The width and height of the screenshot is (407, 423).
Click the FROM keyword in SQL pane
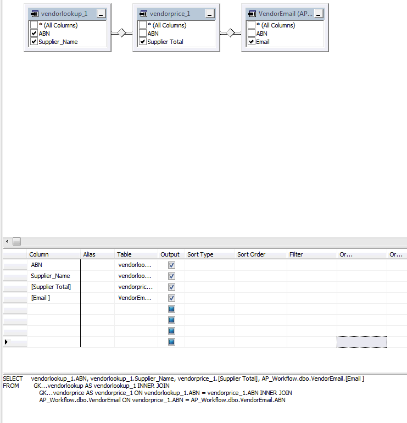11,386
